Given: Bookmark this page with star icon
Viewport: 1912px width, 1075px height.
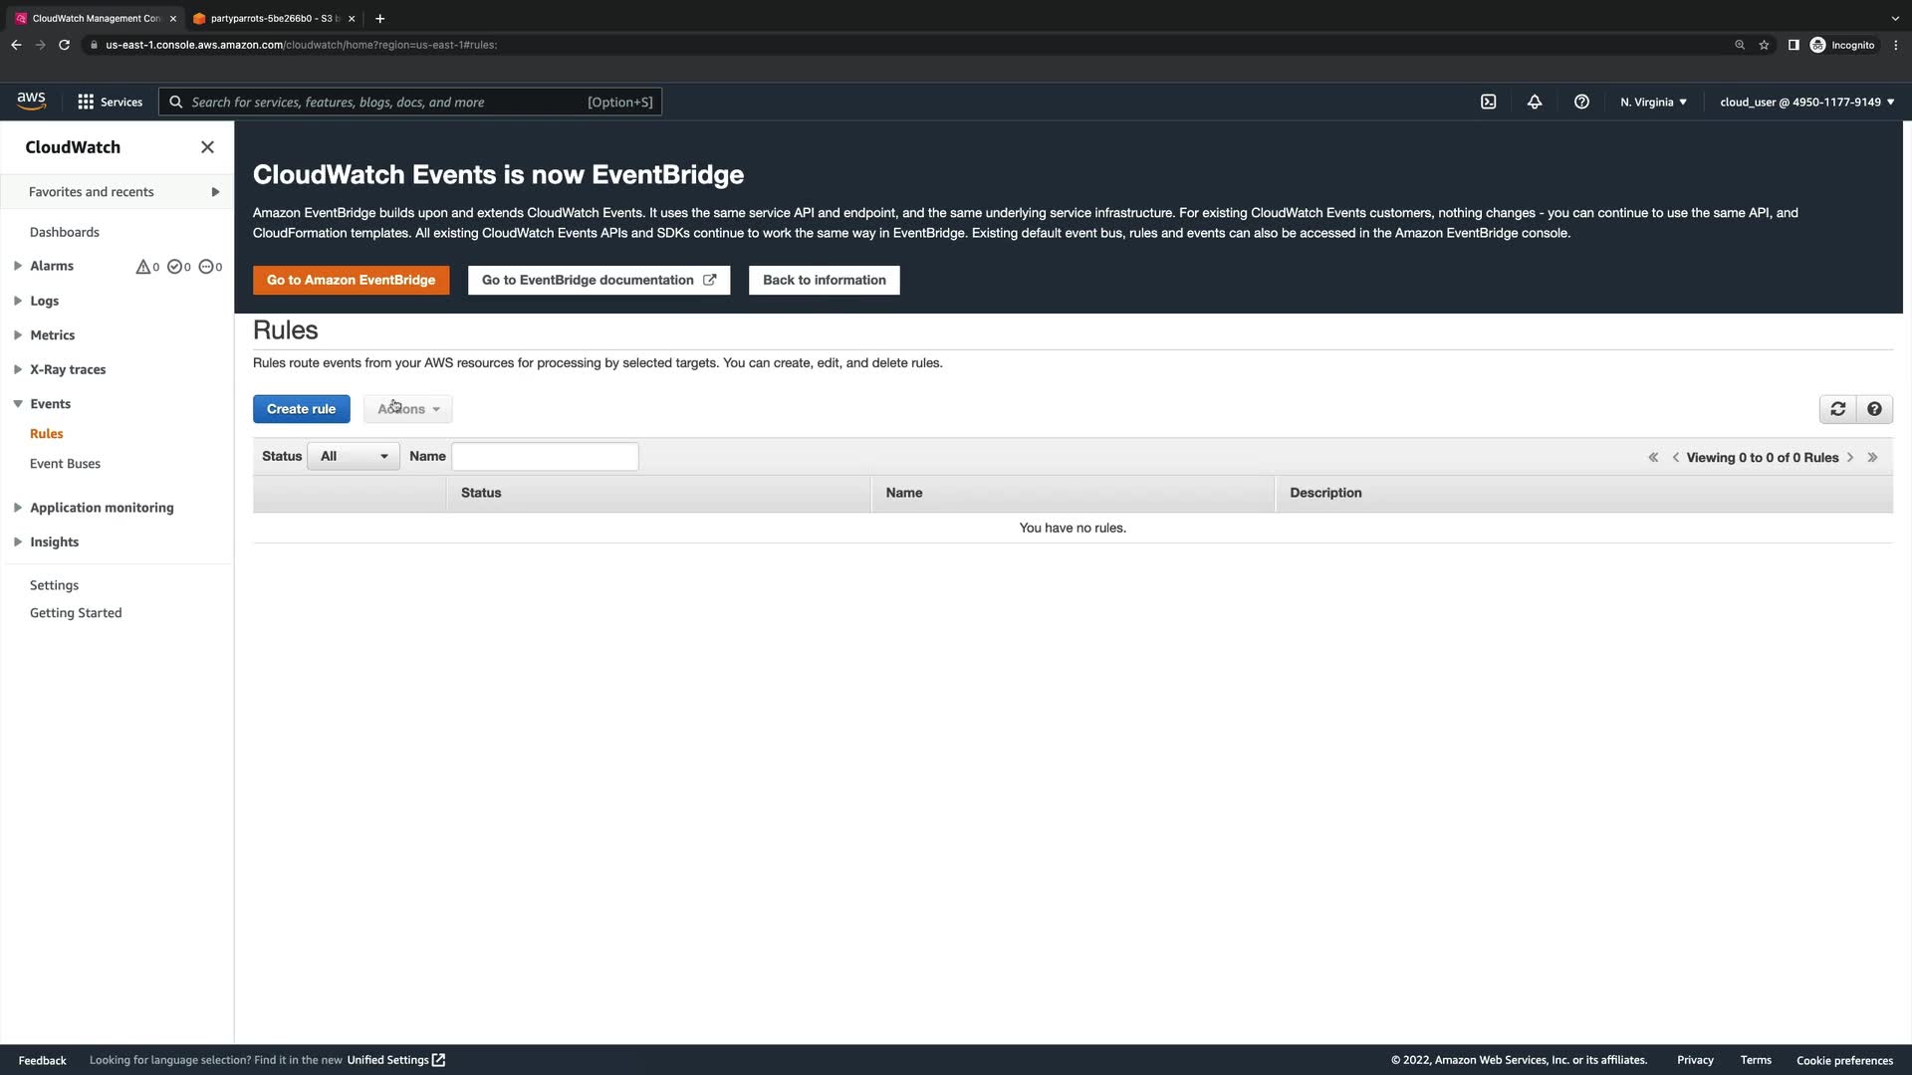Looking at the screenshot, I should (1764, 45).
